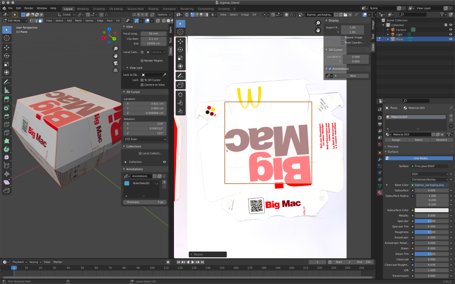This screenshot has width=455, height=284.
Task: Select the Move tool in UV editor toolbar
Action: tap(180, 41)
